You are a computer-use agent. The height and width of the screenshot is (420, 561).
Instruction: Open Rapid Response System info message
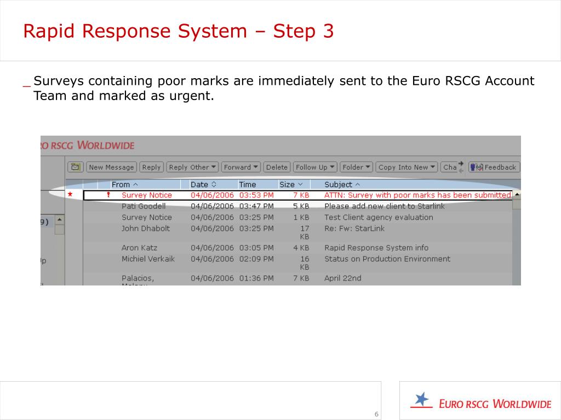(376, 248)
